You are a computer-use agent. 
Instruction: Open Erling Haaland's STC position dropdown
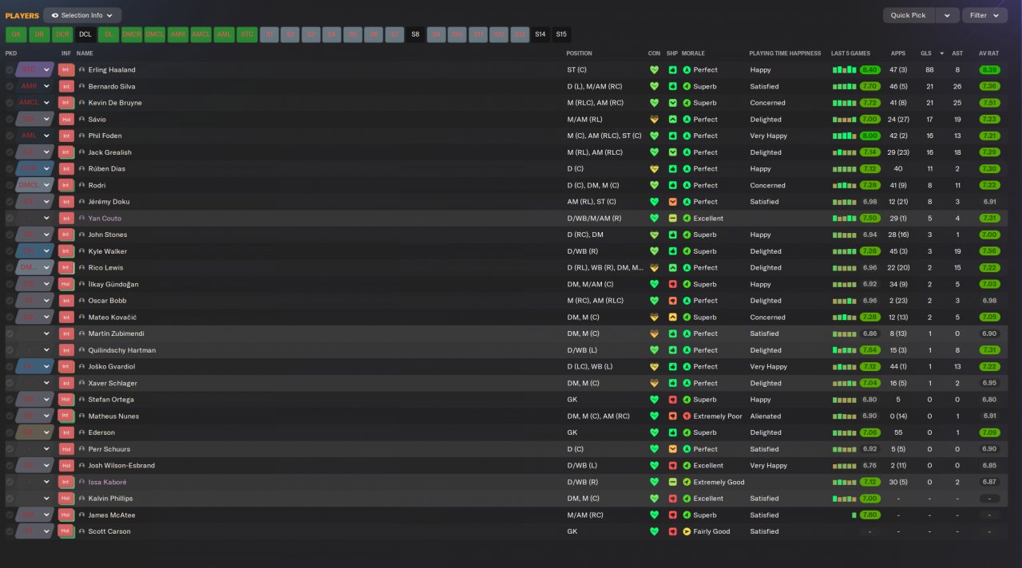[34, 70]
